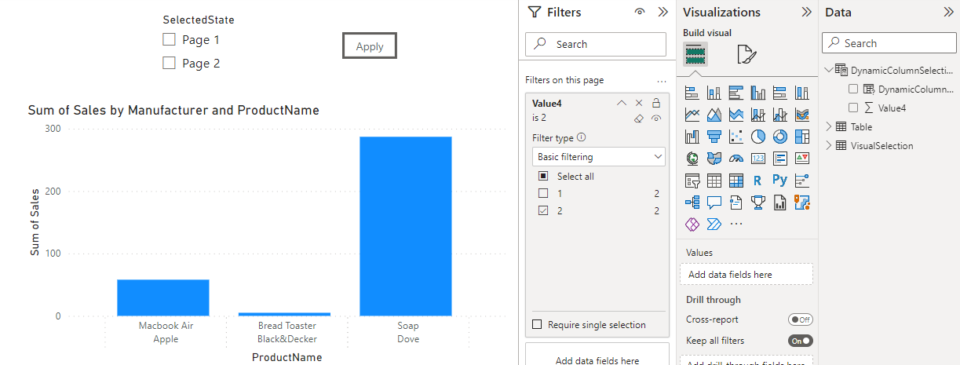Select the scatter chart visual
Viewport: 960px width, 365px height.
point(736,137)
